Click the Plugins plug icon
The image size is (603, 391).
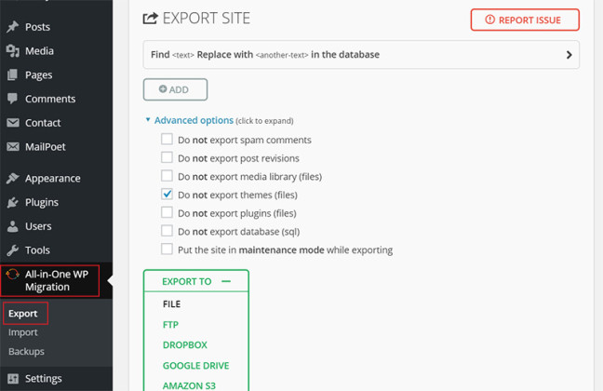click(13, 202)
